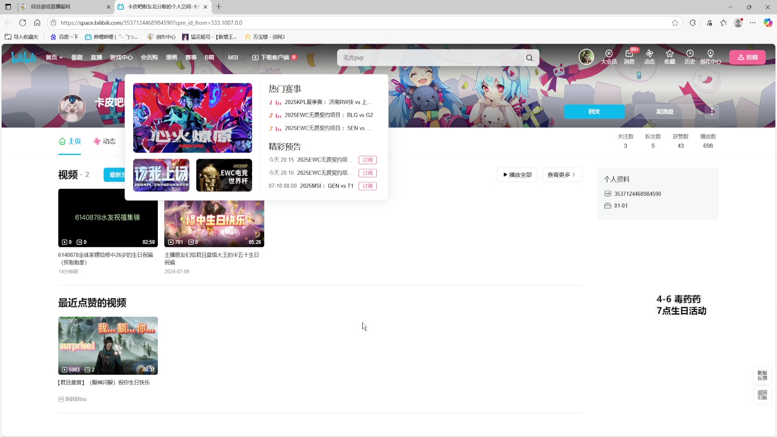Open browser settings ellipsis menu
The width and height of the screenshot is (777, 437).
pyautogui.click(x=753, y=23)
